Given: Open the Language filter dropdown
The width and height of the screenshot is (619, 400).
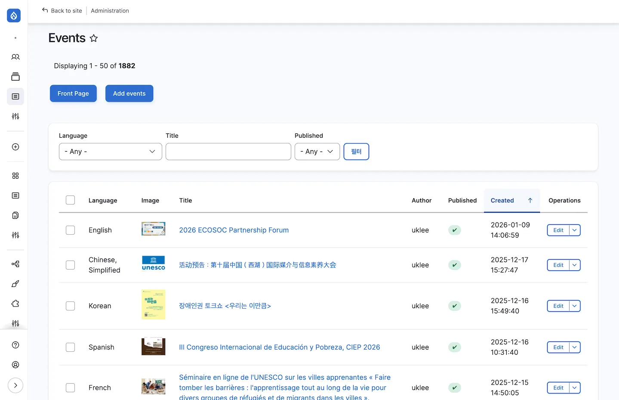Looking at the screenshot, I should tap(110, 152).
